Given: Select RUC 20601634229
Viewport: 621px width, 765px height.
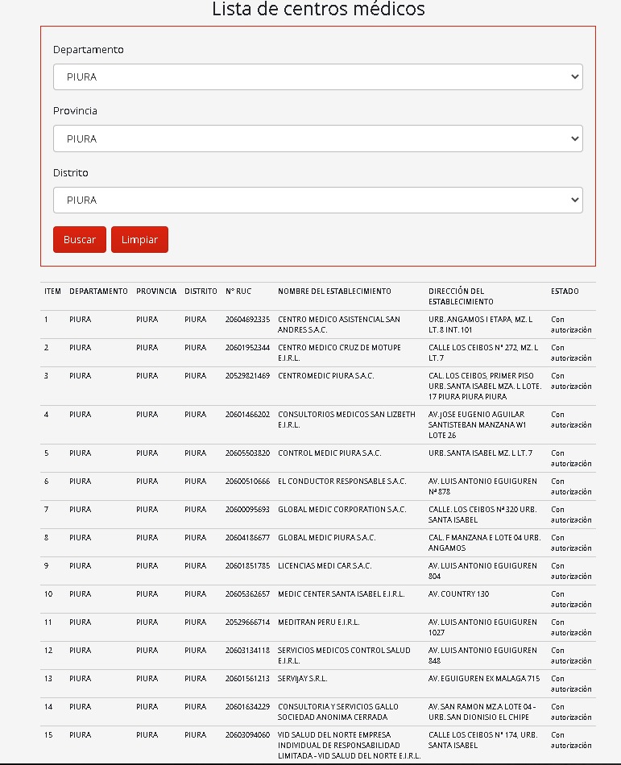Looking at the screenshot, I should click(247, 708).
